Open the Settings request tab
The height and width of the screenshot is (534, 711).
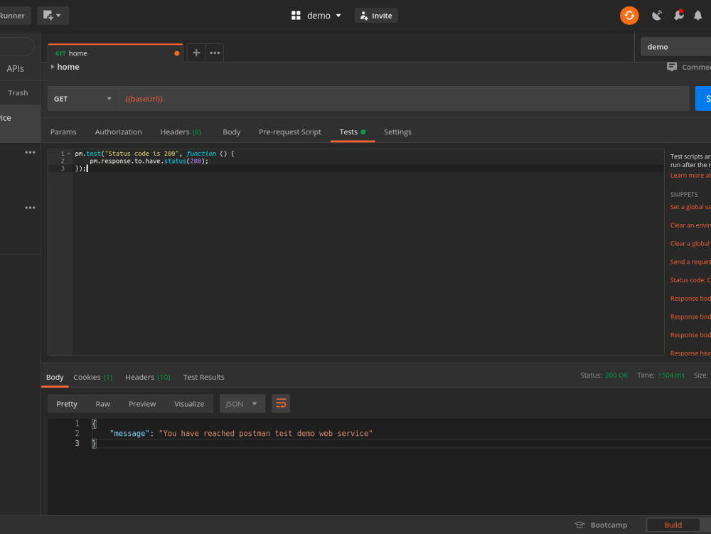(x=397, y=132)
